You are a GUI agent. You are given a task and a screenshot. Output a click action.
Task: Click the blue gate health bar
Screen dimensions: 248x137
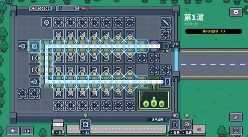pos(176,59)
